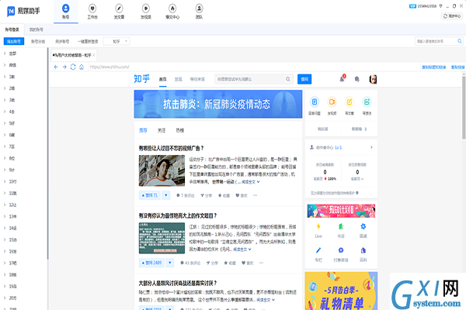Open the 工作台 workbench icon

(x=92, y=12)
